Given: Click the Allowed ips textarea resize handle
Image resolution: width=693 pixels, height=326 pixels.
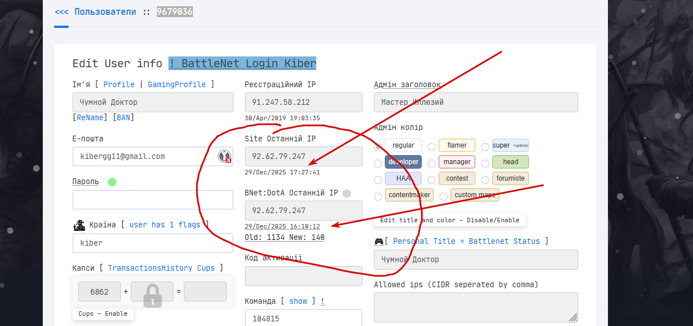Looking at the screenshot, I should point(573,317).
